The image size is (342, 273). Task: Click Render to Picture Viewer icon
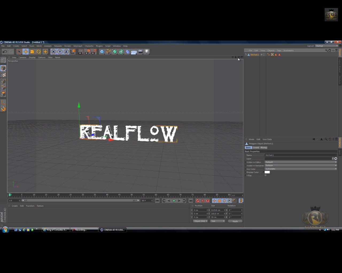pos(87,52)
